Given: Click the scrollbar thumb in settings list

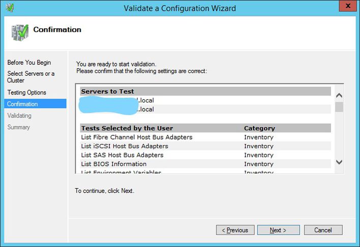Looking at the screenshot, I should coord(339,107).
